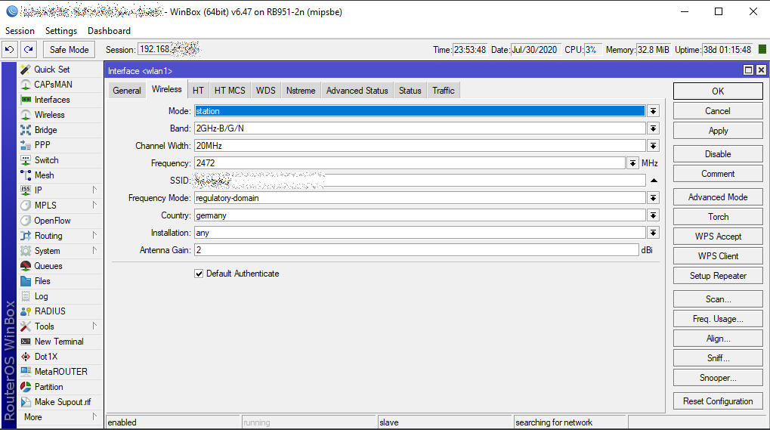Open the Dashboard menu

click(x=109, y=31)
